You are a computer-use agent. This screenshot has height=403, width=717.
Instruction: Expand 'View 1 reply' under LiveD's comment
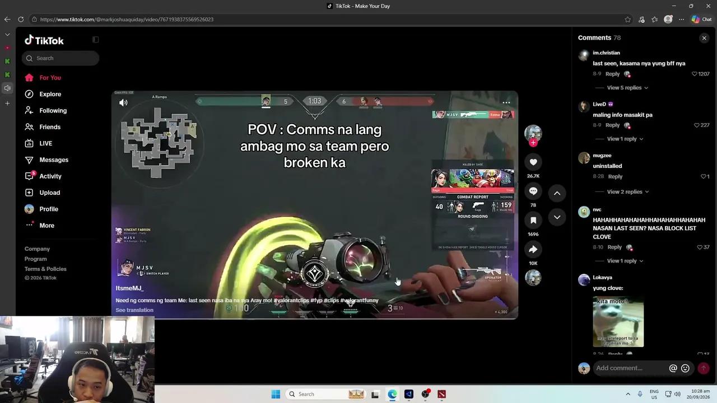click(625, 139)
